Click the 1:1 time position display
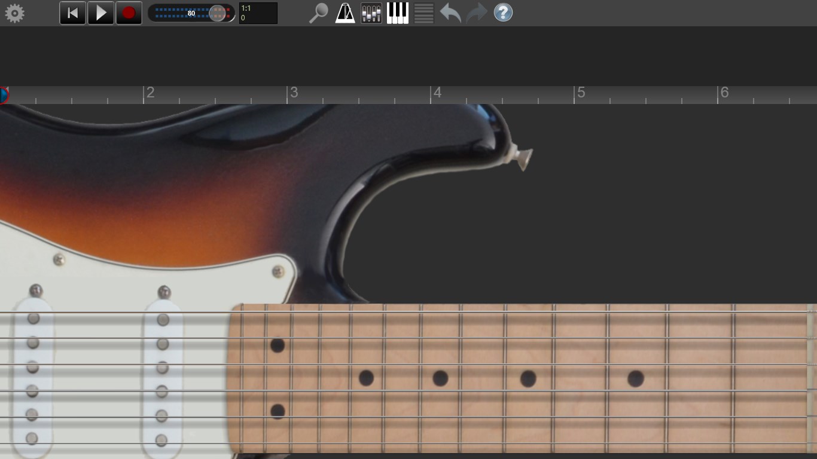817x459 pixels. point(258,13)
